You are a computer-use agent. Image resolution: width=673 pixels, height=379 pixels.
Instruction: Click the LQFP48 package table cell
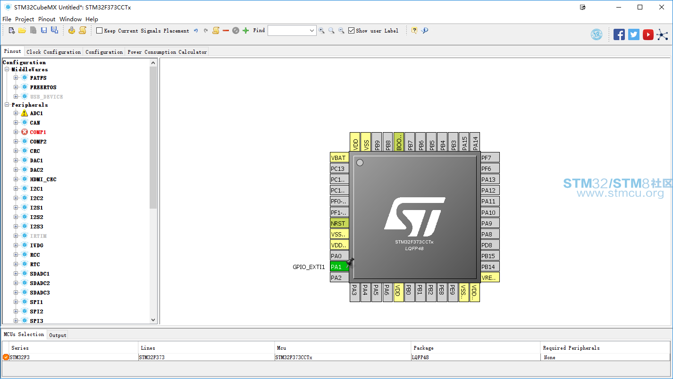475,357
